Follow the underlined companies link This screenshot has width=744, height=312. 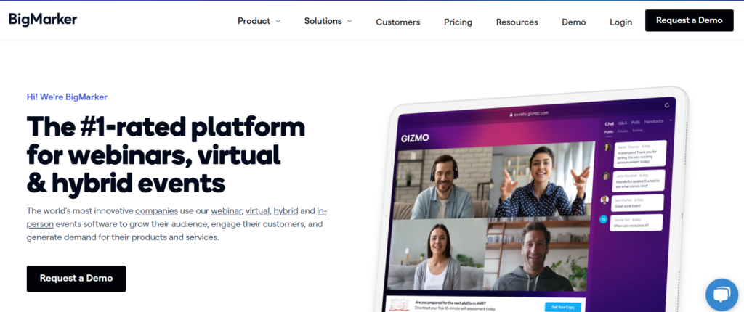(x=157, y=210)
